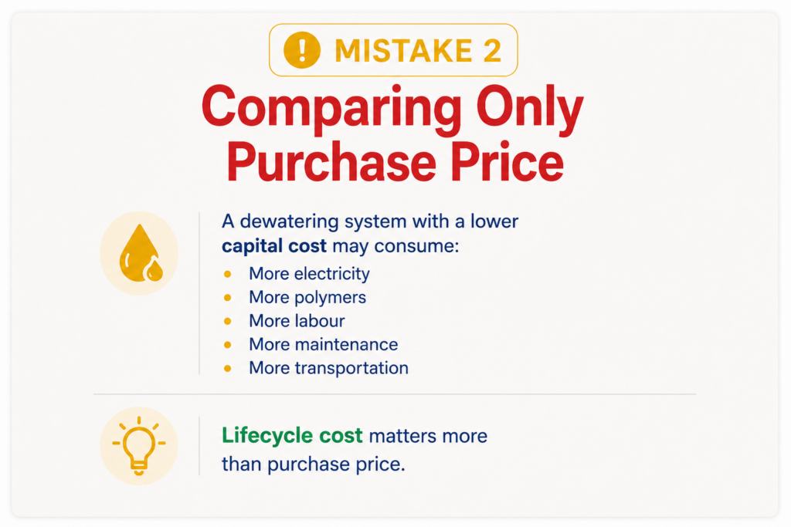The image size is (791, 527).
Task: Click the than purchase price text
Action: coord(314,464)
